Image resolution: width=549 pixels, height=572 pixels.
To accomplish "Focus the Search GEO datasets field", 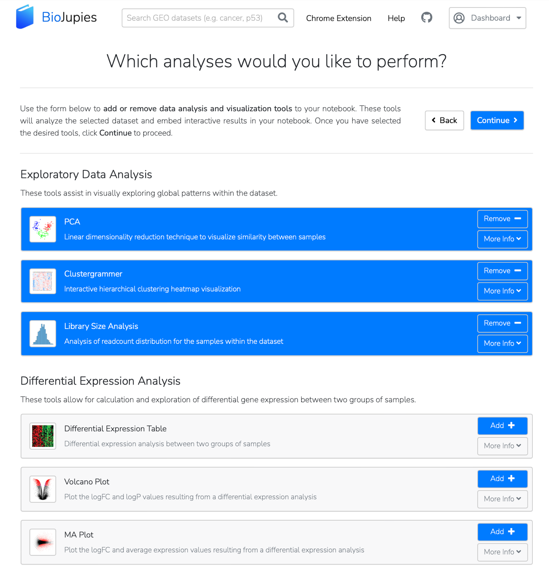I will (x=199, y=18).
